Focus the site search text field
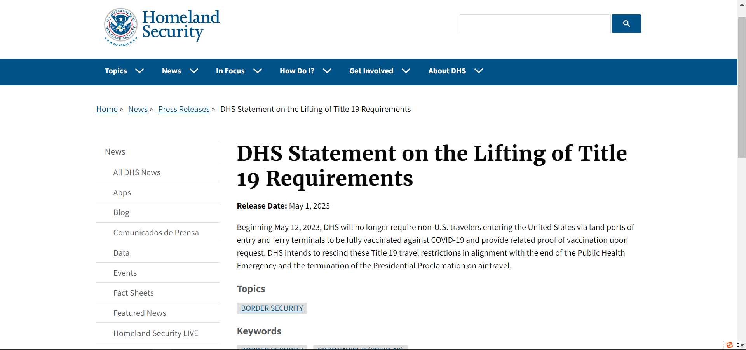The height and width of the screenshot is (350, 746). (535, 24)
